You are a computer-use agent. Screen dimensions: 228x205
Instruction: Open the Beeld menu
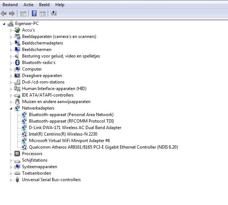tap(45, 5)
